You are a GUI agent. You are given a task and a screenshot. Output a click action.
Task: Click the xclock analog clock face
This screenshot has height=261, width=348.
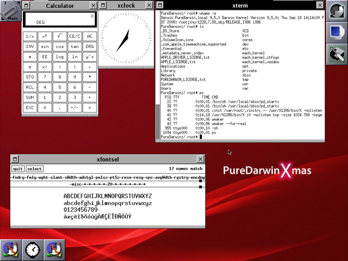[126, 38]
